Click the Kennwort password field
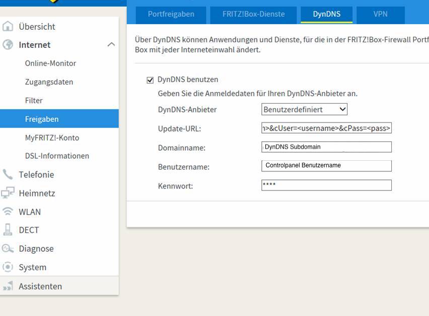This screenshot has width=429, height=316. click(x=326, y=185)
